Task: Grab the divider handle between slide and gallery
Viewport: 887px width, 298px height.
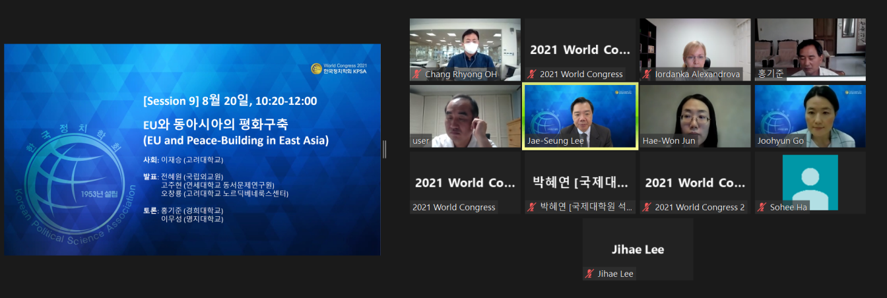Action: coord(385,149)
